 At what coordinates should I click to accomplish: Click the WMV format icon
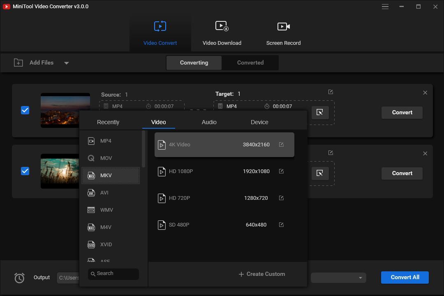[91, 210]
